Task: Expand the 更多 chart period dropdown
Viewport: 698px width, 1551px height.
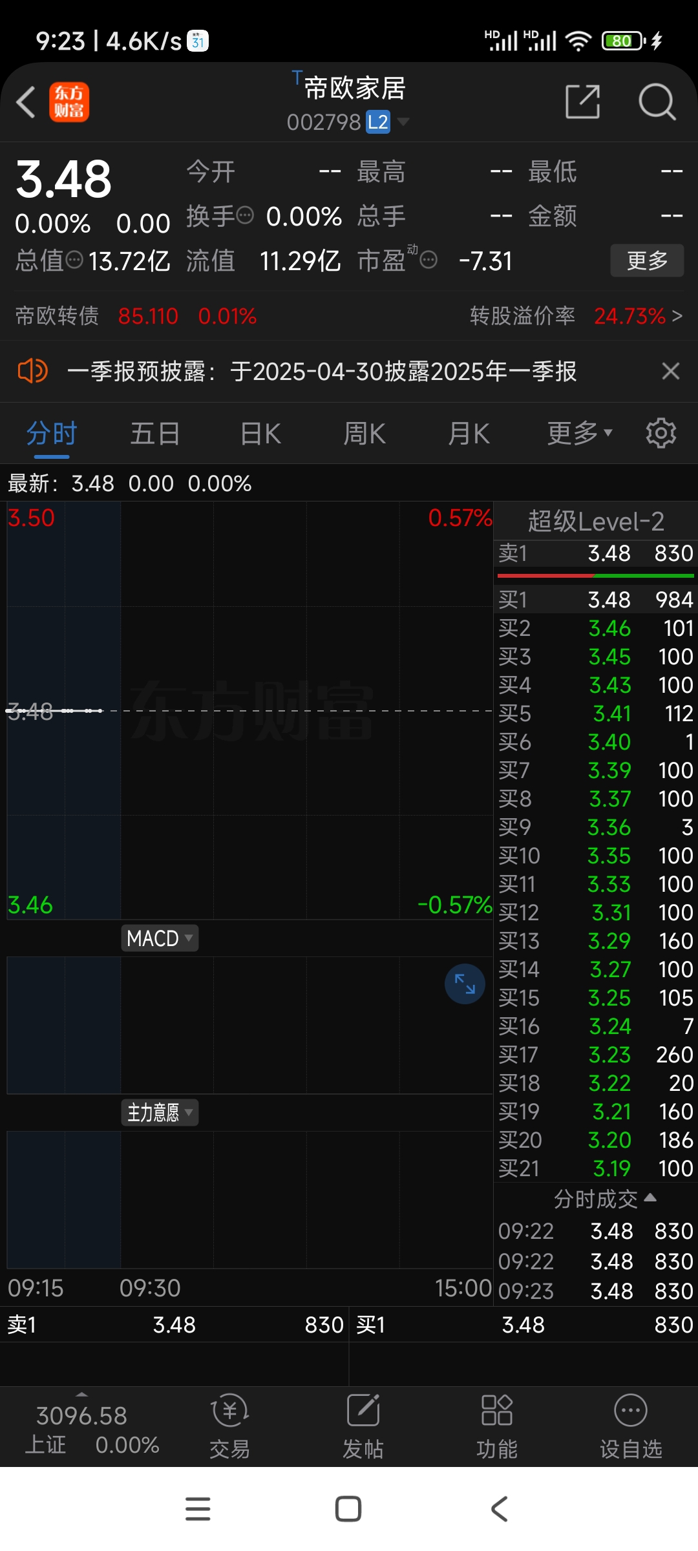Action: coord(580,433)
